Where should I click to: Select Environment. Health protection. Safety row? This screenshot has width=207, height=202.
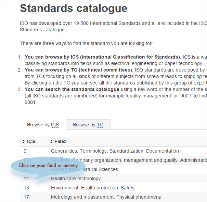pyautogui.click(x=92, y=188)
